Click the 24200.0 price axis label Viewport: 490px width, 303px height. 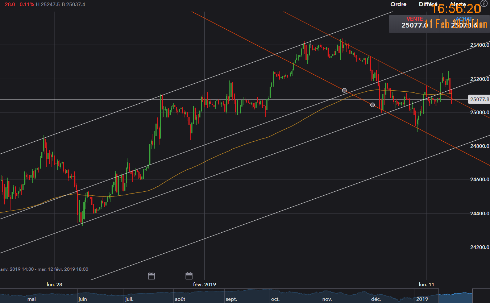point(480,247)
